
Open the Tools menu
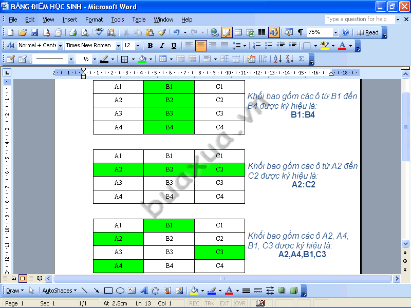pos(118,20)
